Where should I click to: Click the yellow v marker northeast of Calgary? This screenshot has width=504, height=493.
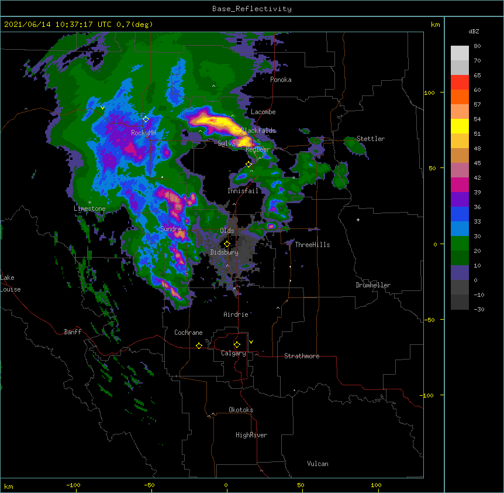point(251,342)
